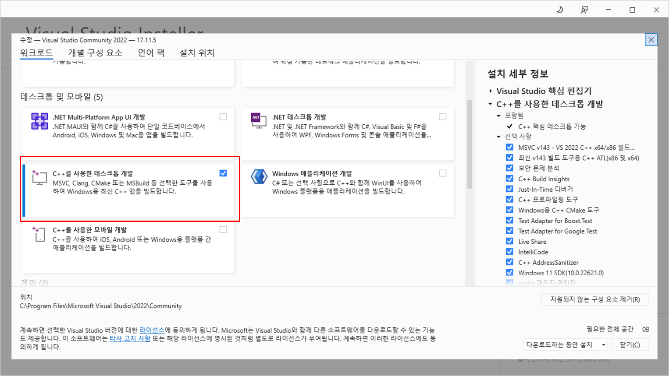Click the install path C:\Program Files\Microsoft Visual Studio text
The height and width of the screenshot is (376, 669).
click(100, 306)
